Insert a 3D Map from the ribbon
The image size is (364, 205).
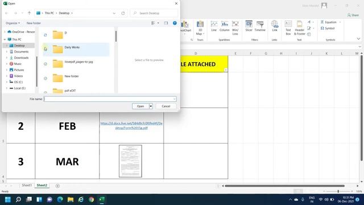point(200,28)
